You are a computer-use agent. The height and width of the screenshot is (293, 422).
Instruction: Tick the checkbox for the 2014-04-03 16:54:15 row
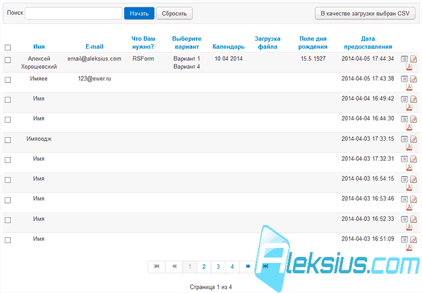point(8,180)
